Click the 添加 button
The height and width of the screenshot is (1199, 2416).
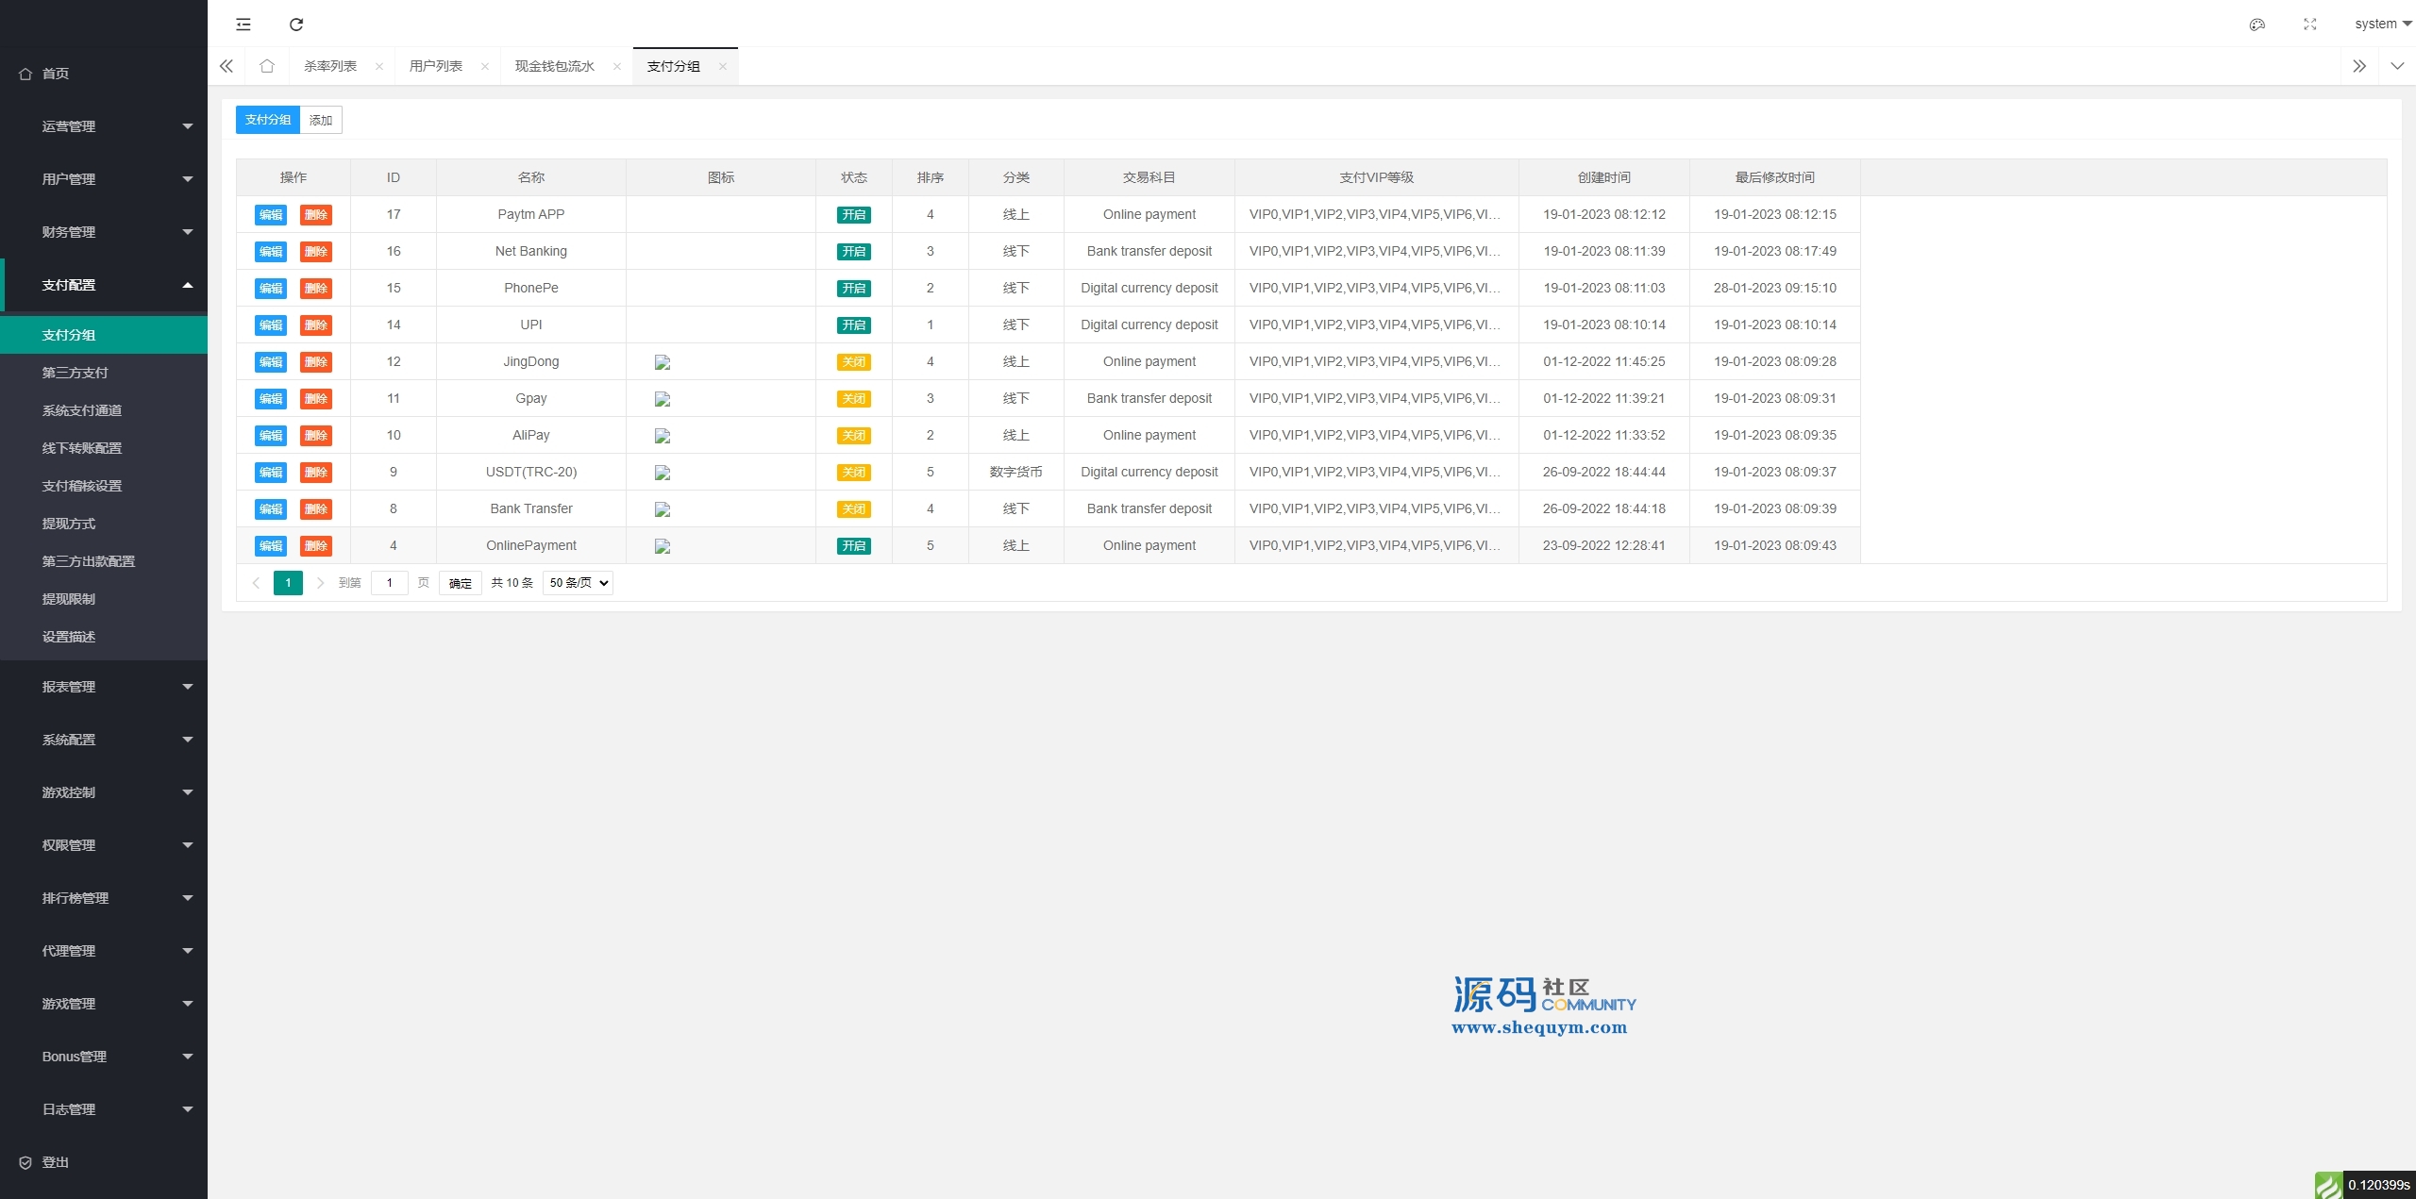coord(321,120)
